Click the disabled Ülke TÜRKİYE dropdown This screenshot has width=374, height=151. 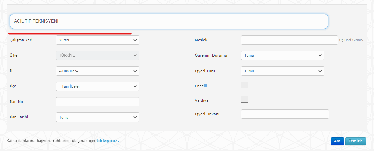click(97, 55)
